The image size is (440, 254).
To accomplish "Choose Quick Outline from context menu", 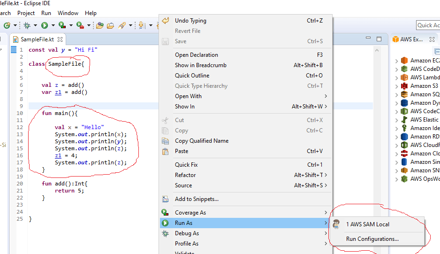I will pyautogui.click(x=246, y=76).
